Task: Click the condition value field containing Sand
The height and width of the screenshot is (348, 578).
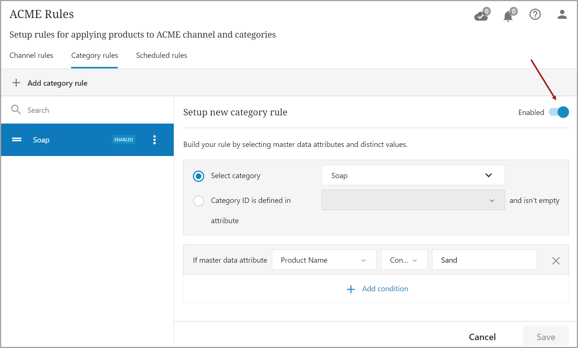Action: [484, 260]
